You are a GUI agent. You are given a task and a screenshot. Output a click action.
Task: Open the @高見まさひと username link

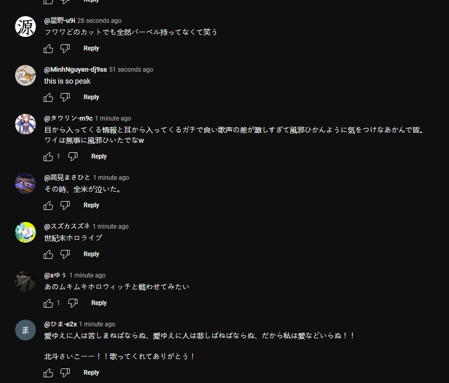tap(67, 178)
